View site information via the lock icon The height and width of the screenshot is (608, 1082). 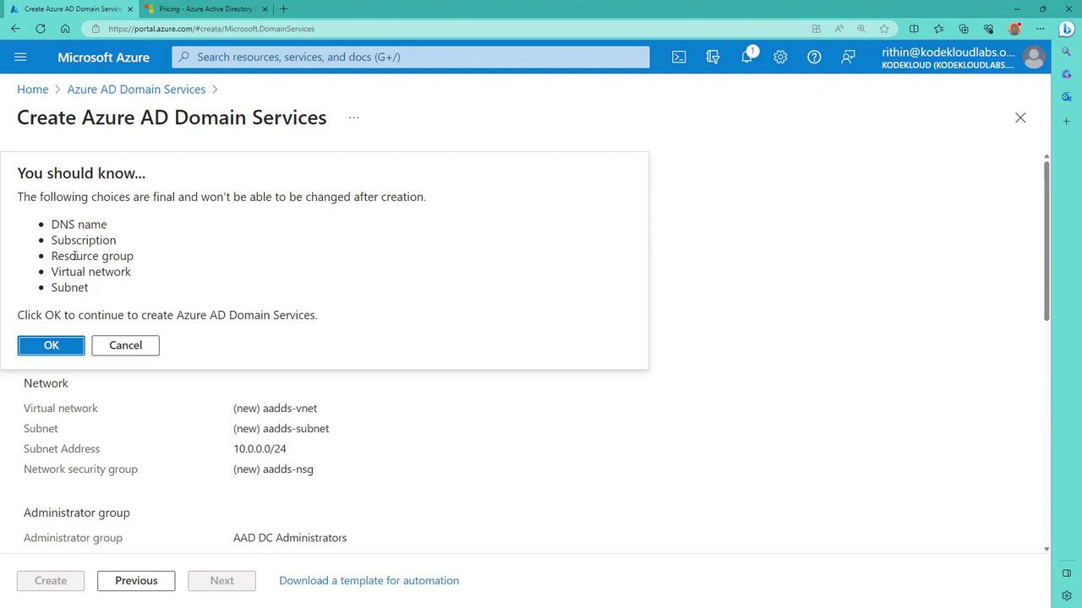click(96, 29)
